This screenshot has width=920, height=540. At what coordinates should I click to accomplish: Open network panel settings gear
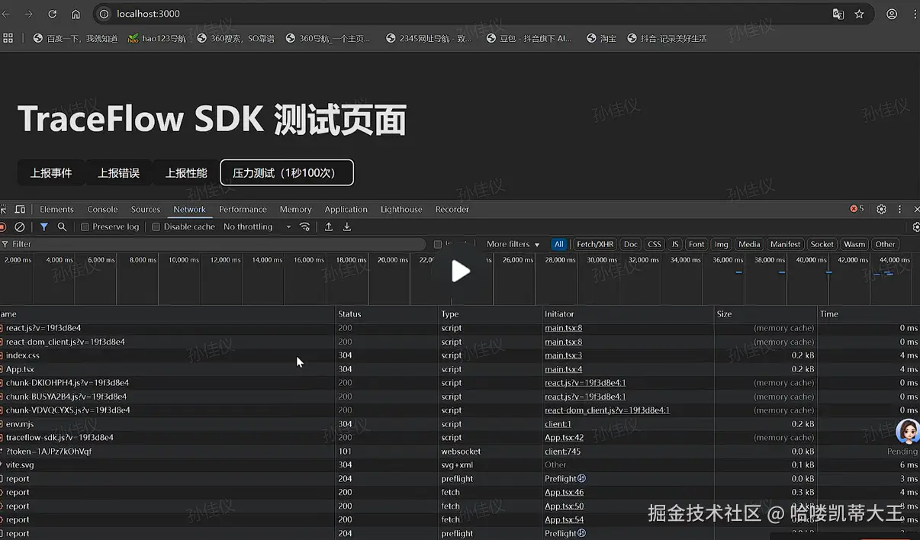[x=916, y=227]
